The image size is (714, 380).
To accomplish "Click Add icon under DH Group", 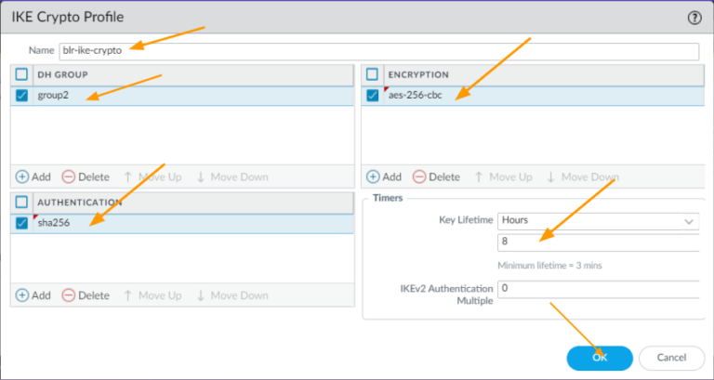I will coord(21,177).
